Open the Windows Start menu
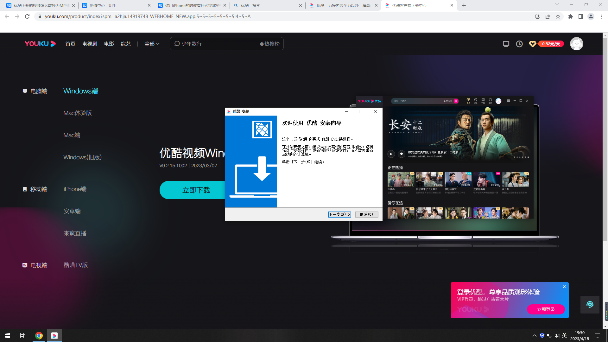The width and height of the screenshot is (608, 342). 8,336
